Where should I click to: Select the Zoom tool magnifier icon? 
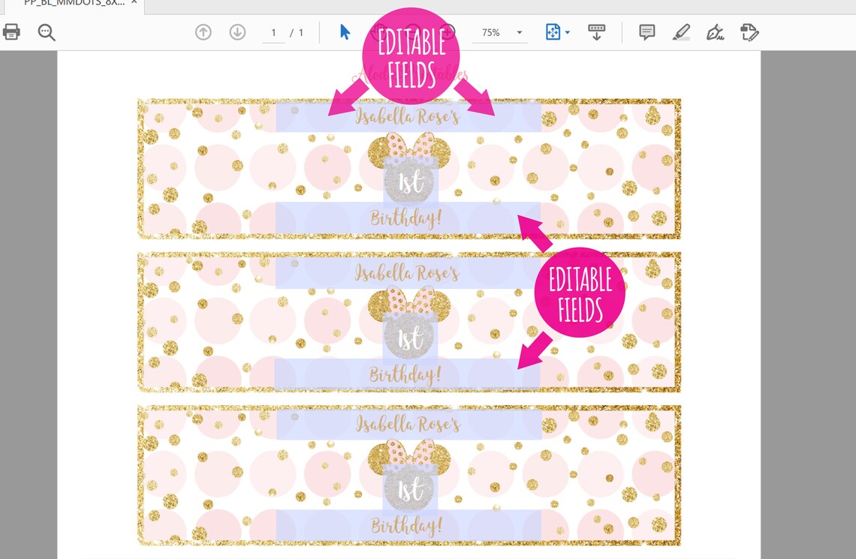(46, 32)
